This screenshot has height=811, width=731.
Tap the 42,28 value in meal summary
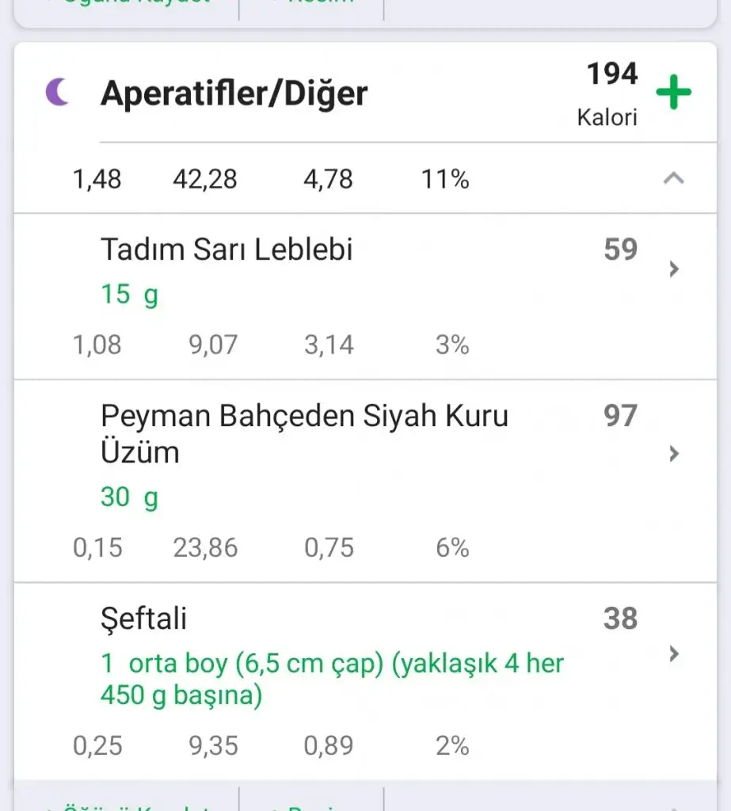pos(204,180)
